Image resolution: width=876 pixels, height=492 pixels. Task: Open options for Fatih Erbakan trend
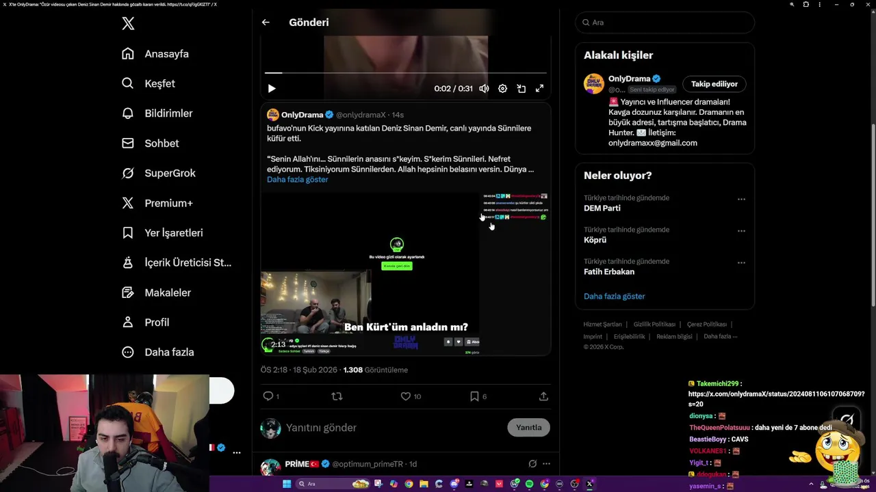click(741, 262)
